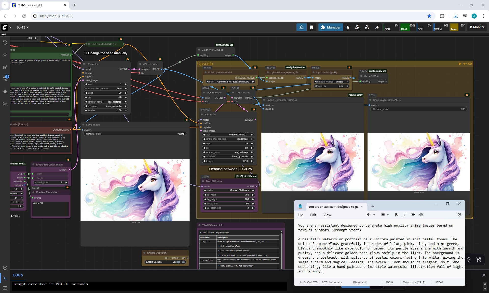Toggle bold formatting in Notepad
This screenshot has height=293, width=489.
[396, 215]
